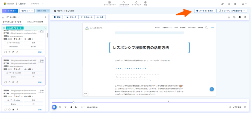Skip forward in the recording
Viewport: 251px width, 113px height.
tap(65, 107)
